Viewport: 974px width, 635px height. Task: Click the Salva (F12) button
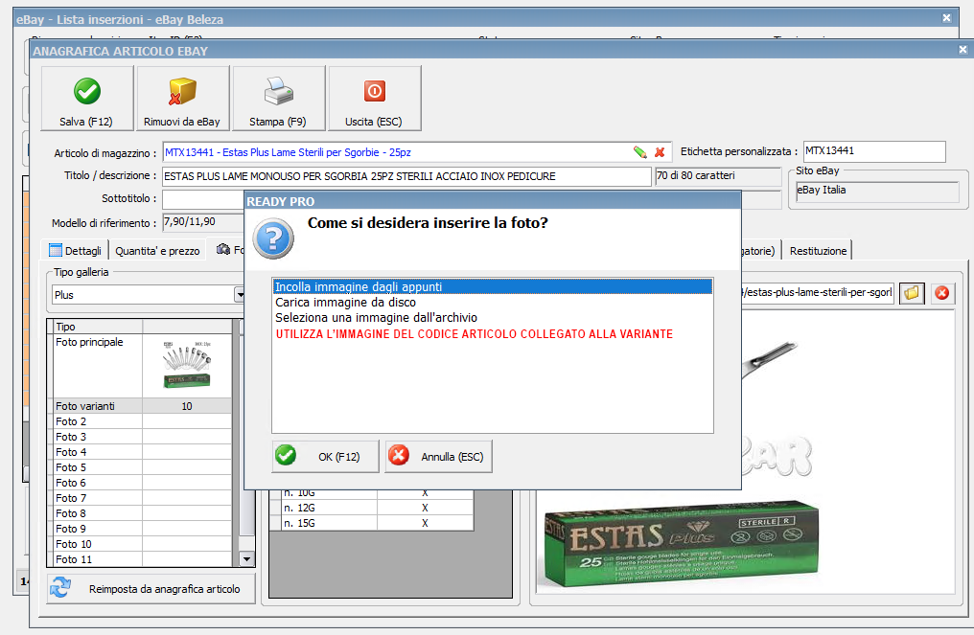[87, 98]
